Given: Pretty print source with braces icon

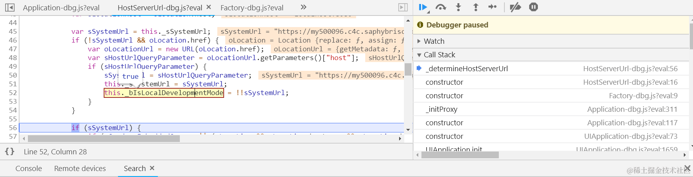Looking at the screenshot, I should tap(10, 152).
